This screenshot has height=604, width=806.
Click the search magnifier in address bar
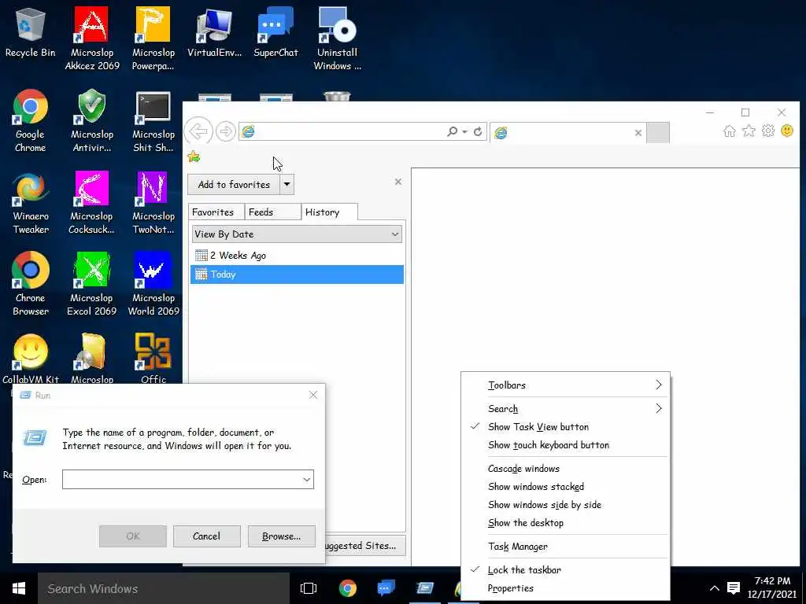[453, 131]
